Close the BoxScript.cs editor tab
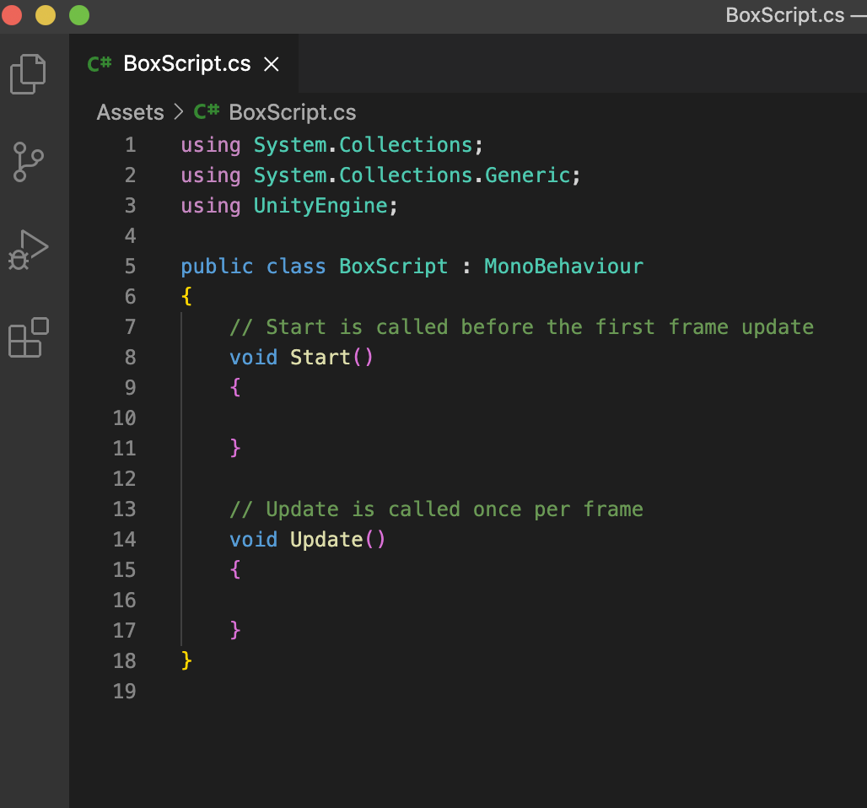 coord(271,64)
